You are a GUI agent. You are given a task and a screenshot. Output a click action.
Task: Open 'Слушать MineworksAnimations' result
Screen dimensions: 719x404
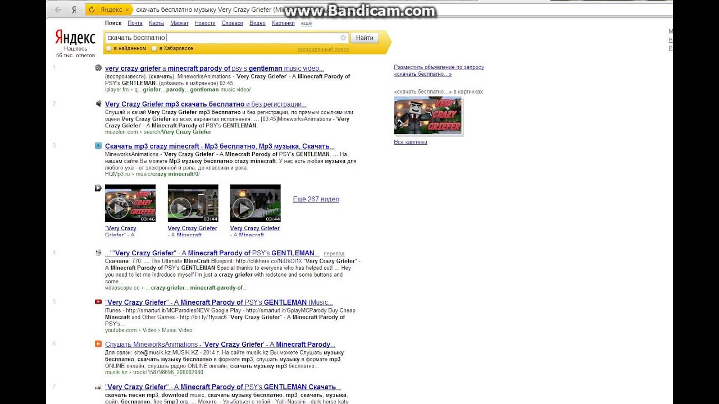click(x=220, y=344)
